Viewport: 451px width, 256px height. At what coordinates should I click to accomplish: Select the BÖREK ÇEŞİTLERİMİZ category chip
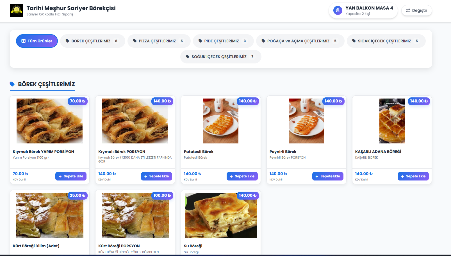coord(92,41)
